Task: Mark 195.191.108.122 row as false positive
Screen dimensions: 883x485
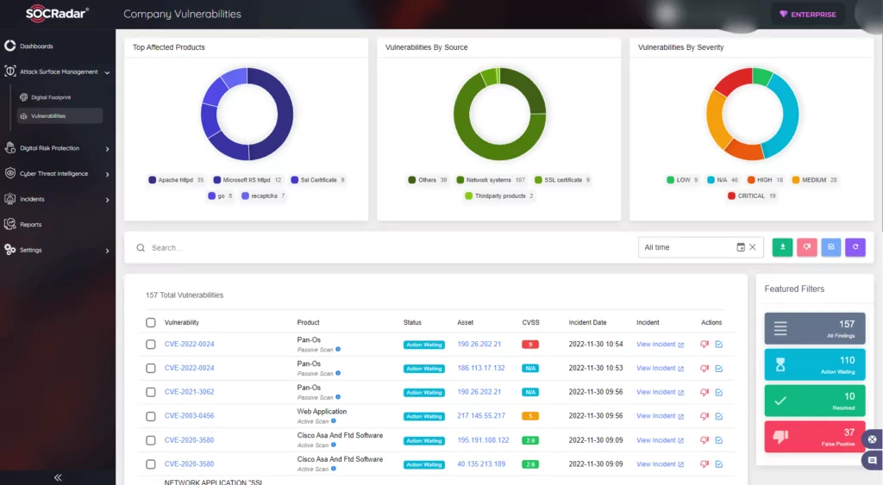Action: click(704, 440)
